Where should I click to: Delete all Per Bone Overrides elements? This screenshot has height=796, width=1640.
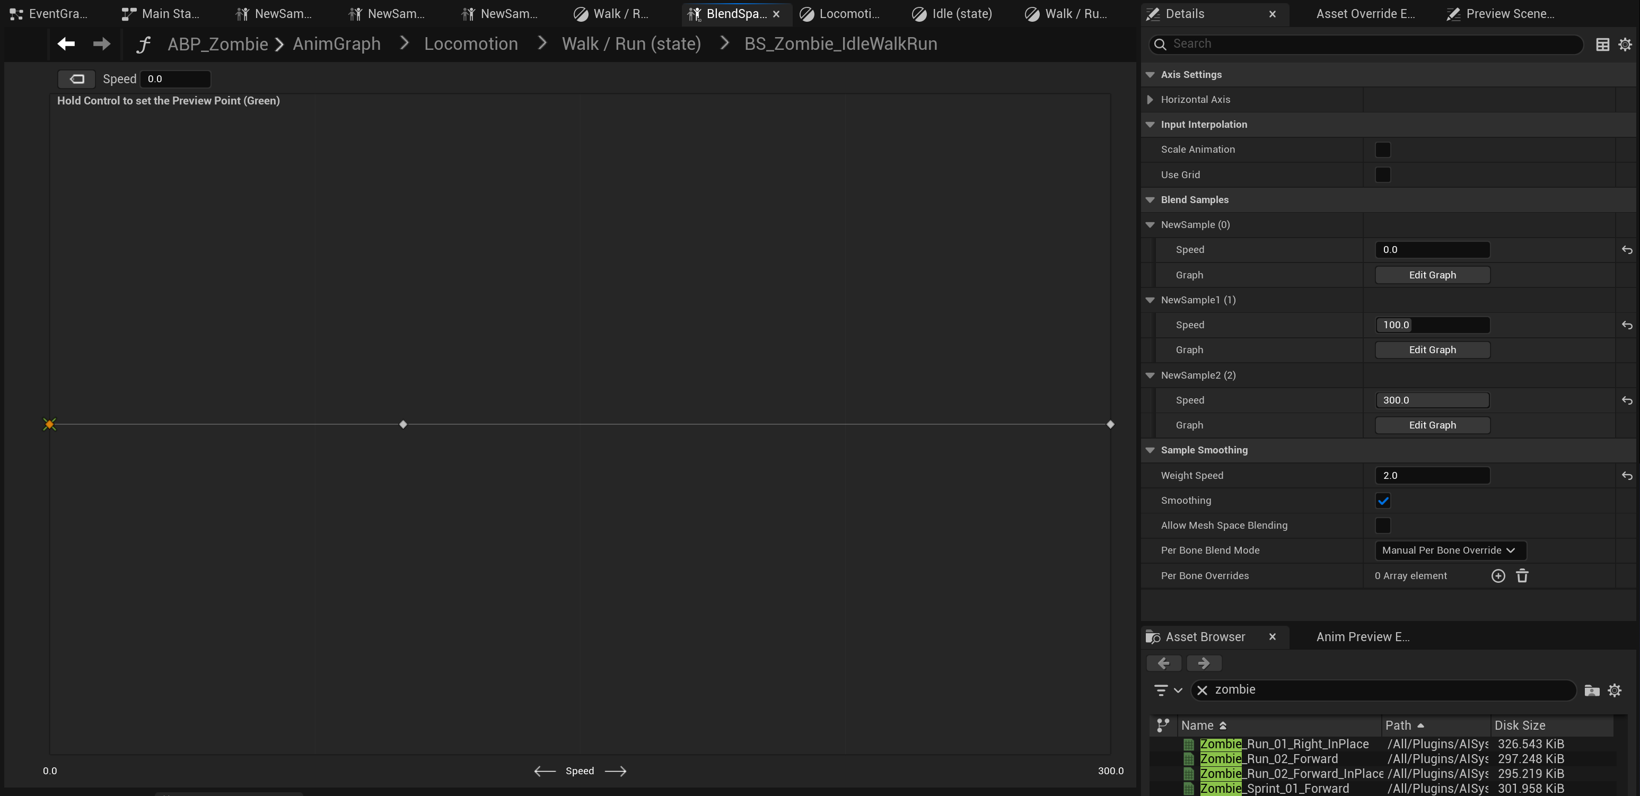pyautogui.click(x=1522, y=576)
